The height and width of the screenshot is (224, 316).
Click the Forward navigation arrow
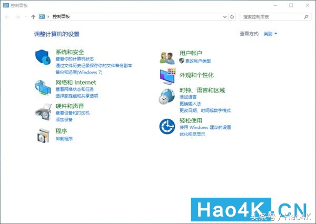(x=18, y=17)
